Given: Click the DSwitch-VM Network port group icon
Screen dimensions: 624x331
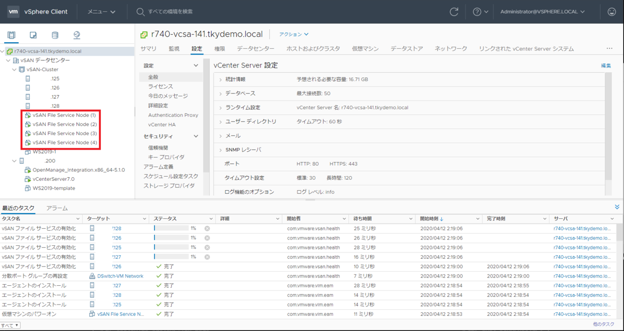Looking at the screenshot, I should click(x=92, y=276).
